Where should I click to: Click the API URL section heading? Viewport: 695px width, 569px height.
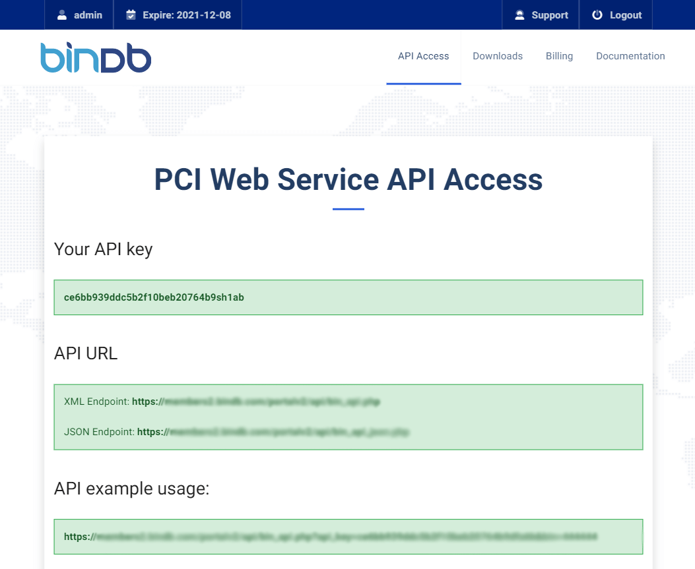(86, 353)
